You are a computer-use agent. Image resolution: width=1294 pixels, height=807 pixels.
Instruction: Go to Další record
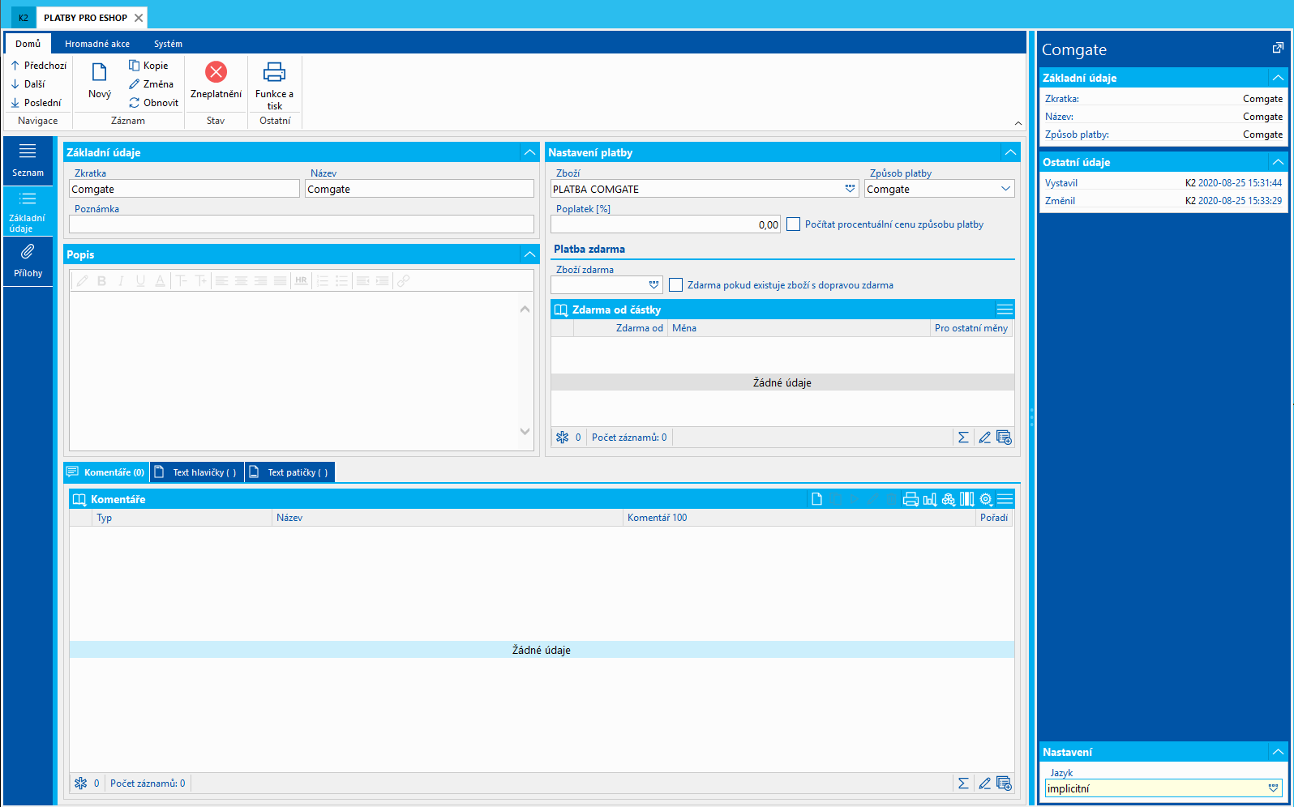click(x=28, y=84)
